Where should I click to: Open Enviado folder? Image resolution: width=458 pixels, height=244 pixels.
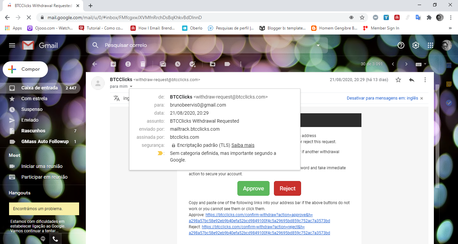point(40,120)
